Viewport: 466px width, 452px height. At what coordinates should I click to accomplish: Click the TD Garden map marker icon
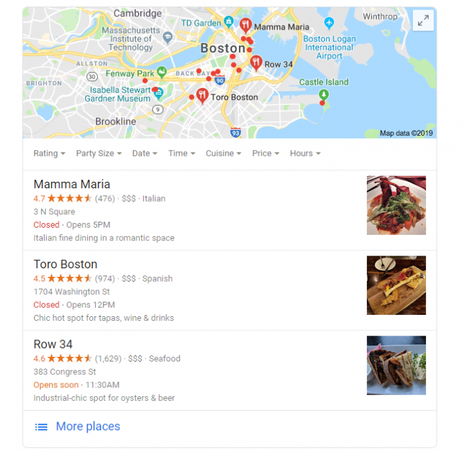point(228,22)
